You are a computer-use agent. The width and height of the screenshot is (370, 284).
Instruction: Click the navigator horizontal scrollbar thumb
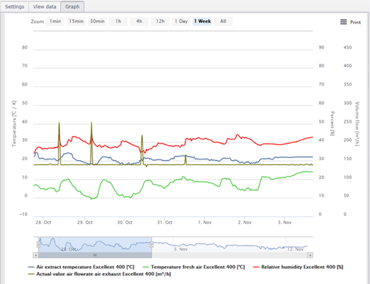[x=95, y=255]
